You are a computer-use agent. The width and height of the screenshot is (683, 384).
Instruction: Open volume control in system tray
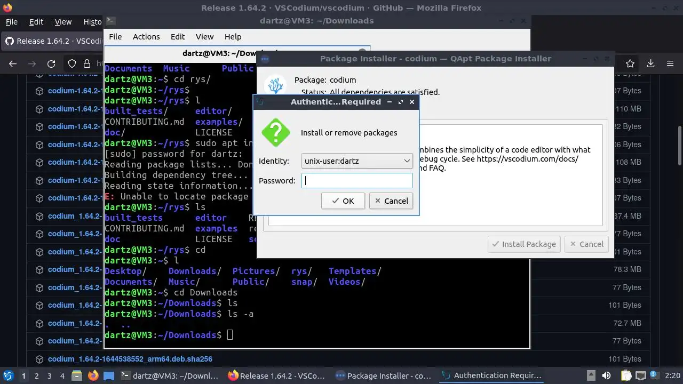607,375
